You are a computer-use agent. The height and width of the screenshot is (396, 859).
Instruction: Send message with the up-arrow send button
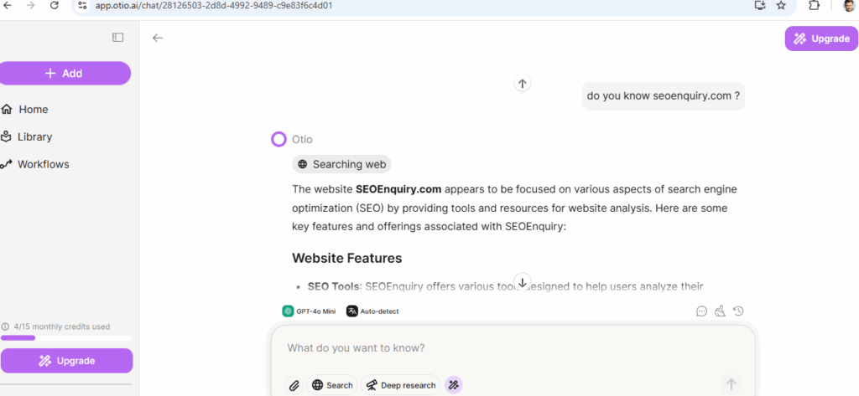point(731,384)
